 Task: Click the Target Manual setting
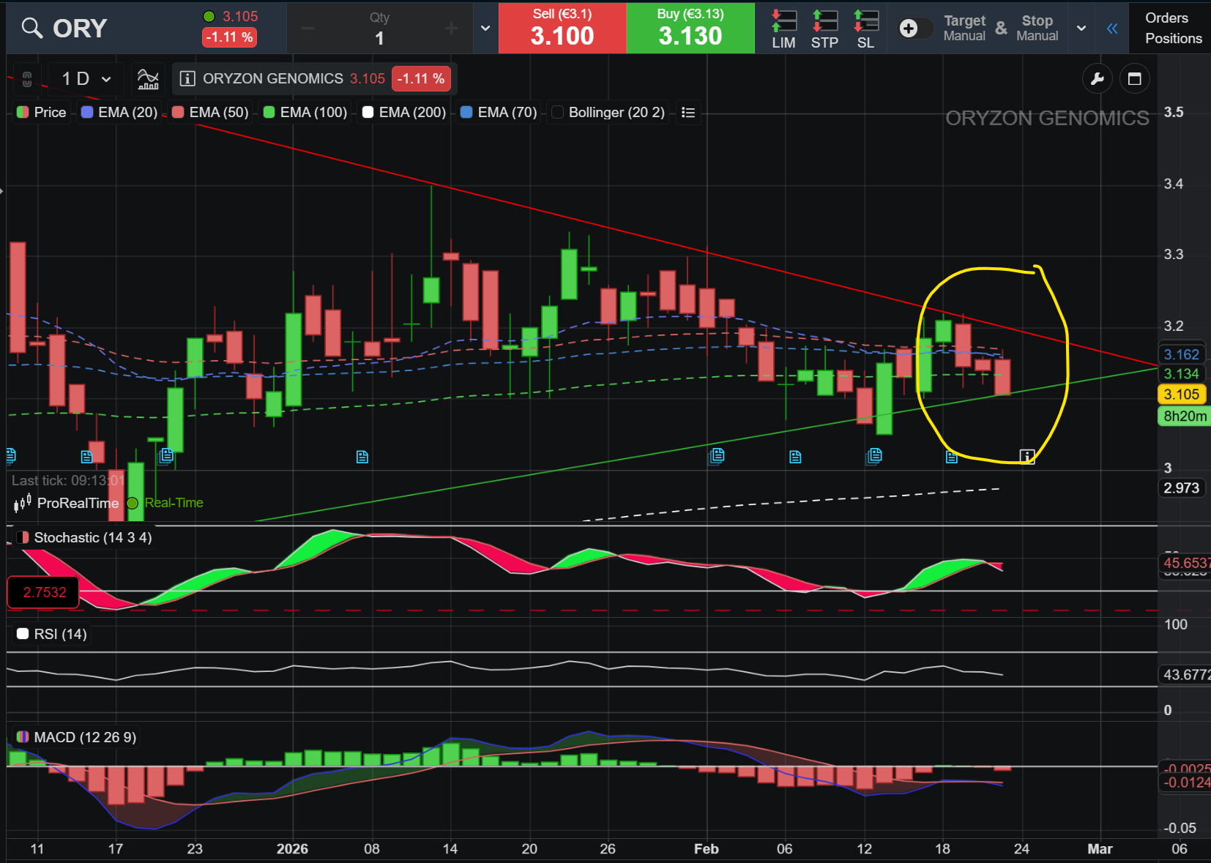pyautogui.click(x=964, y=28)
